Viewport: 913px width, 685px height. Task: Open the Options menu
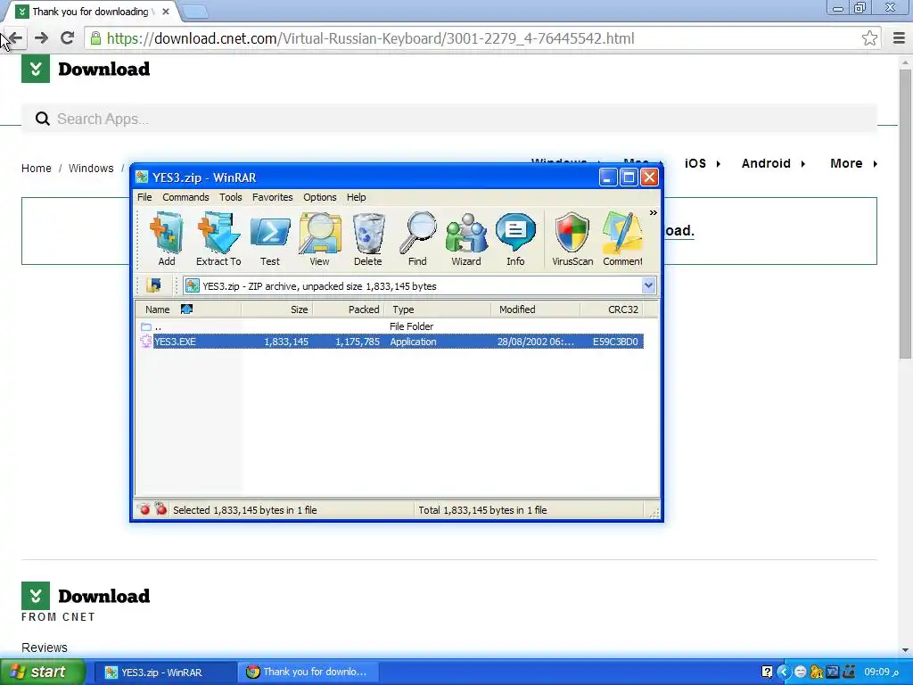click(320, 197)
